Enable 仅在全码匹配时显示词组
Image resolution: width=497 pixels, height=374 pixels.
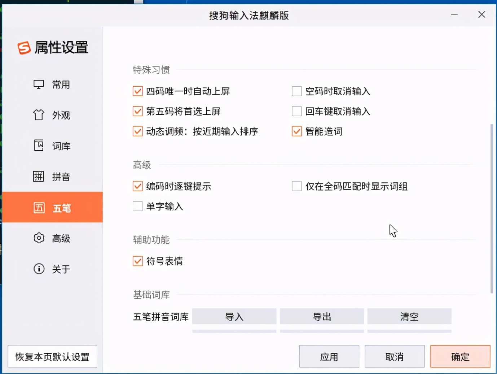pyautogui.click(x=297, y=186)
